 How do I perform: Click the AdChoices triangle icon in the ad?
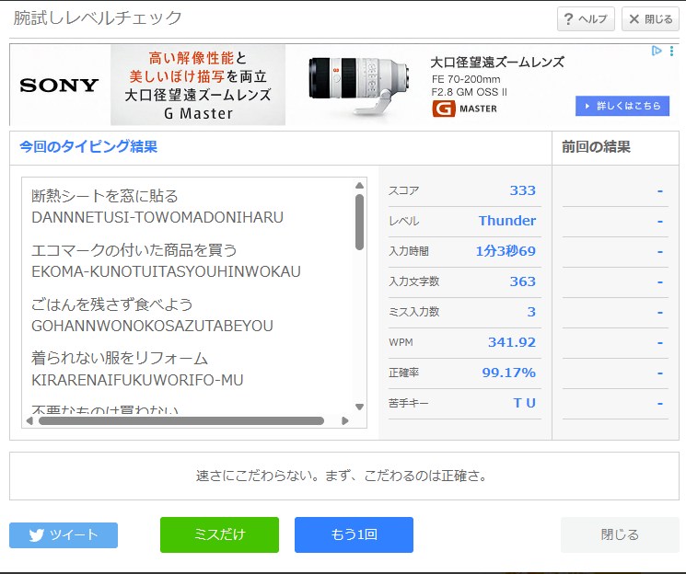[657, 52]
